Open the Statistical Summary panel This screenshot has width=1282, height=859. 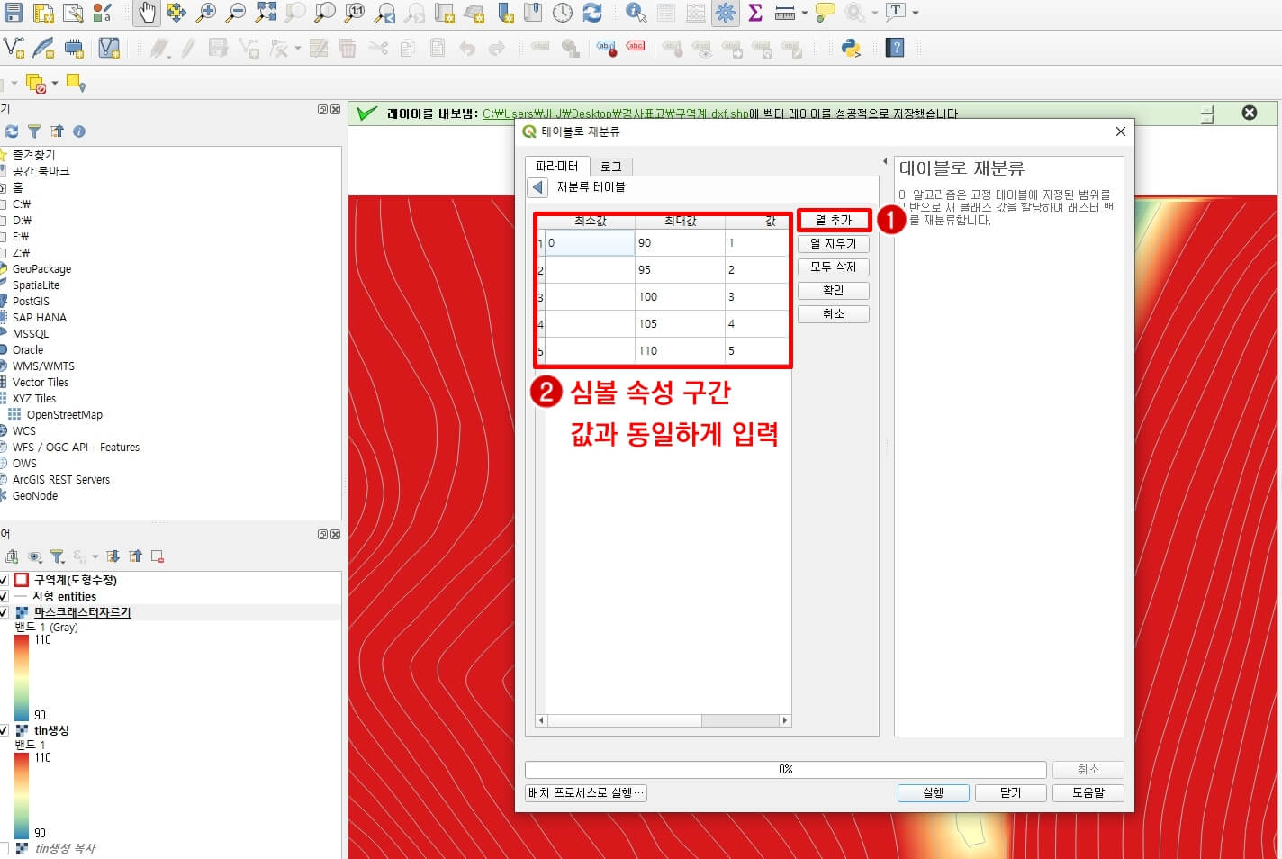click(x=755, y=13)
